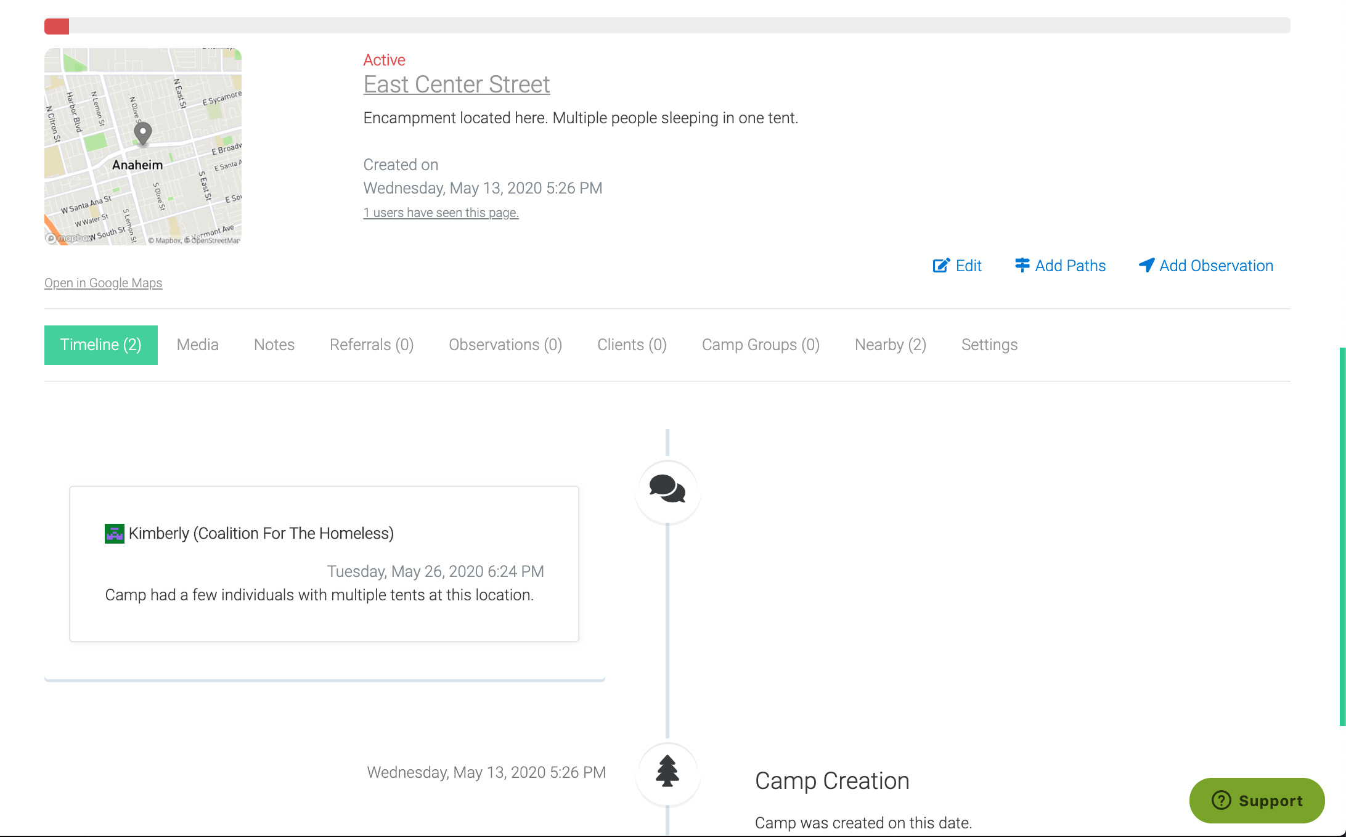1346x837 pixels.
Task: Open the Clients (0) tab
Action: point(632,345)
